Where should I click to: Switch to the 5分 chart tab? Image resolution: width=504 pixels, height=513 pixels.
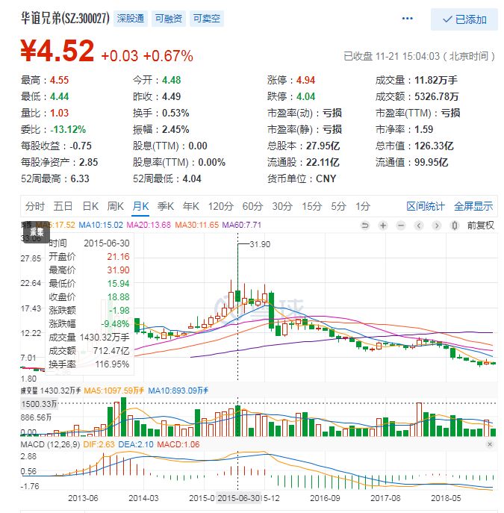pos(338,206)
